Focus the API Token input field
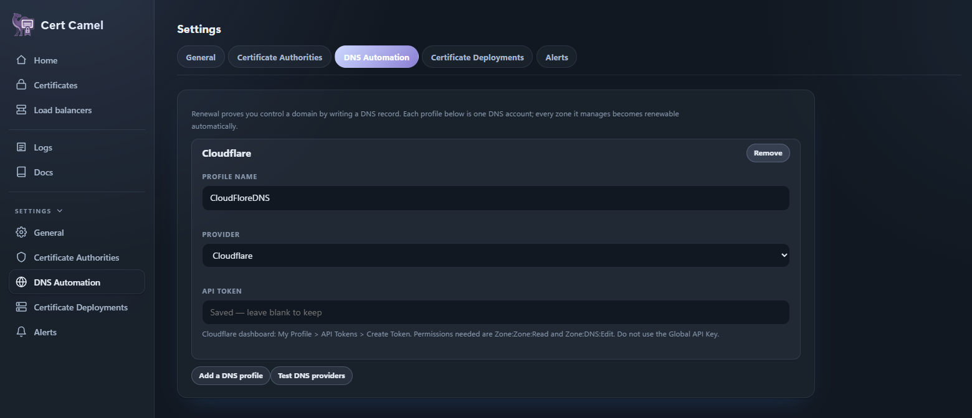The width and height of the screenshot is (972, 418). 496,312
